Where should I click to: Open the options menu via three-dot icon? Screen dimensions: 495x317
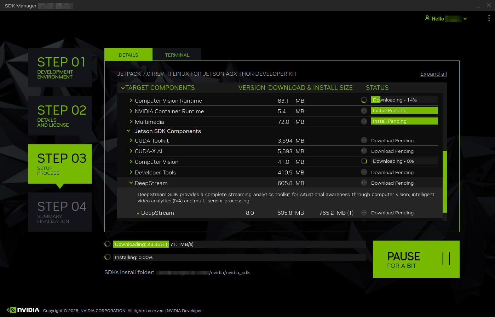coord(489,18)
